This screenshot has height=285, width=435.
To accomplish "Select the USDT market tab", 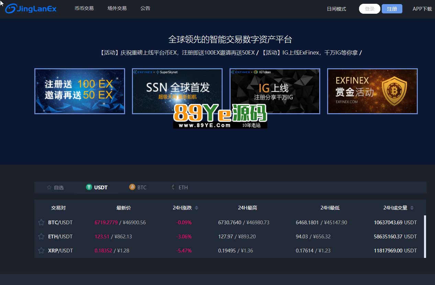I will 97,187.
